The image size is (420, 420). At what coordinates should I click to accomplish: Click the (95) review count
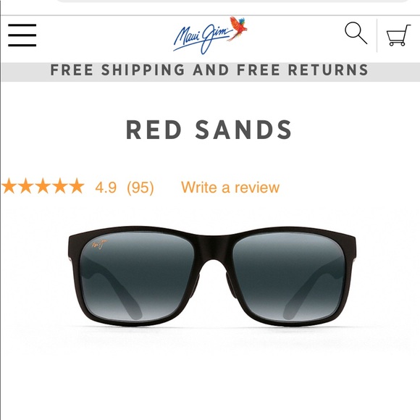(x=140, y=188)
